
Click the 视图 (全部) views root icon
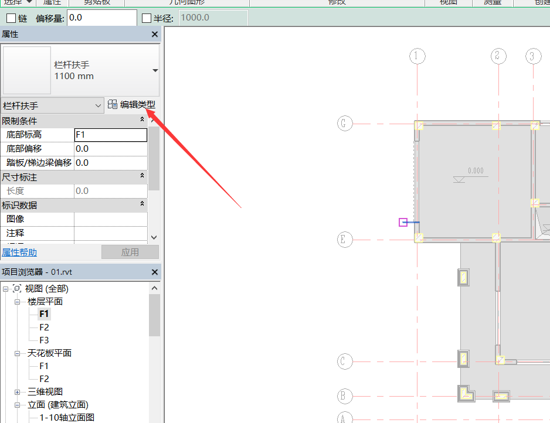pos(18,289)
